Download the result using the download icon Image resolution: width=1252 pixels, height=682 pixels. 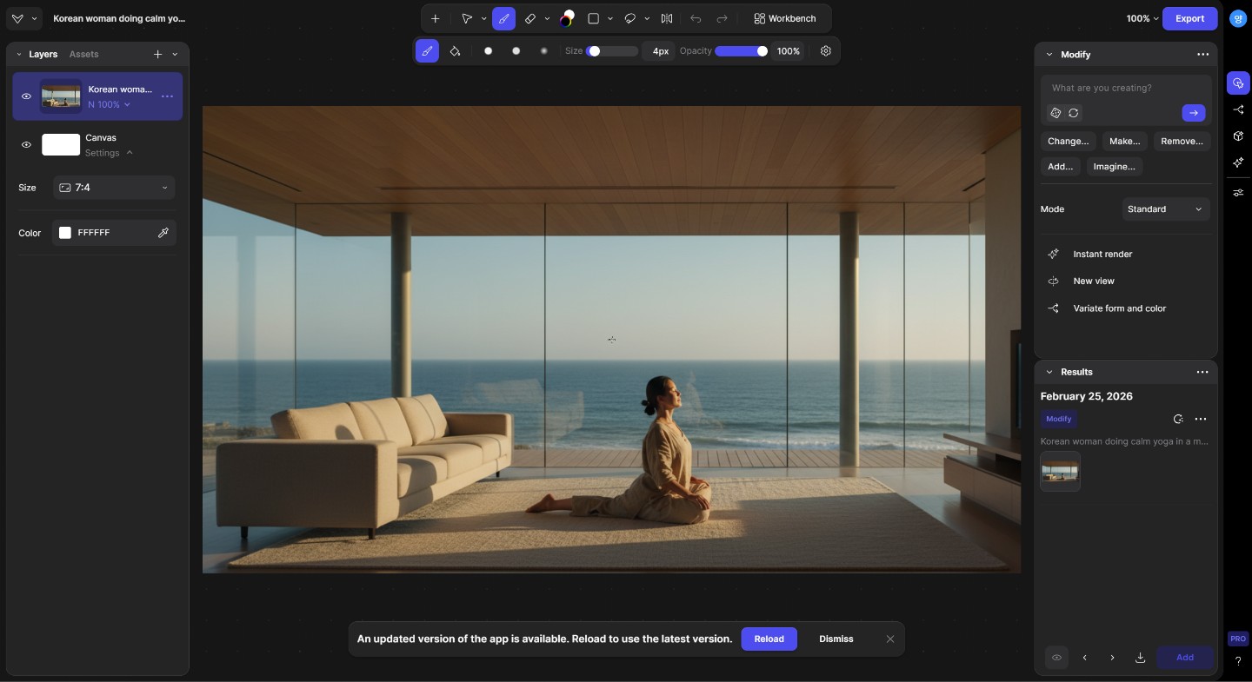coord(1140,658)
